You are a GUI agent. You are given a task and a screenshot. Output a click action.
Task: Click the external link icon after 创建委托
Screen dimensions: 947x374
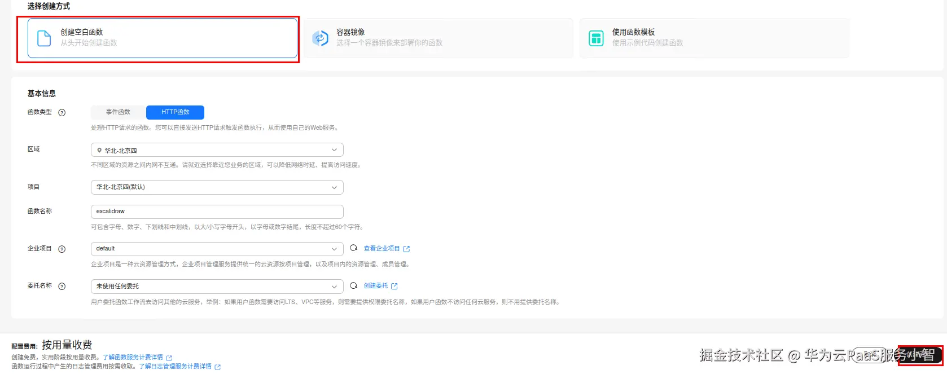[x=394, y=286]
